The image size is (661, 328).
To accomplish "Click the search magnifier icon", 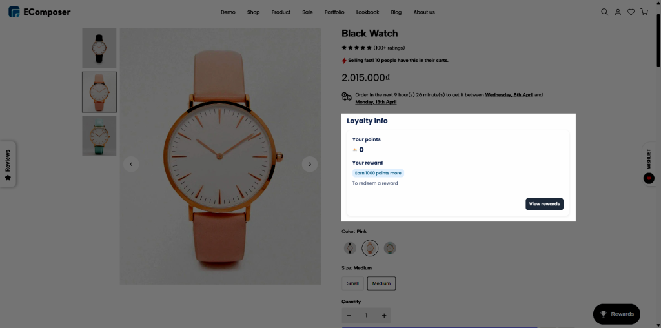I will click(605, 12).
